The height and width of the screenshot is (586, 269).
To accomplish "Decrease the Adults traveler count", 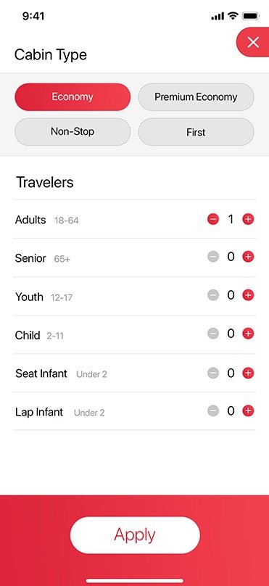I will (x=213, y=219).
